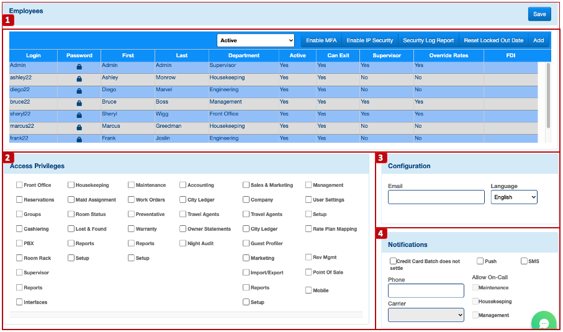Screen dimensions: 563x332
Task: Open the Security Log Report
Action: click(428, 40)
